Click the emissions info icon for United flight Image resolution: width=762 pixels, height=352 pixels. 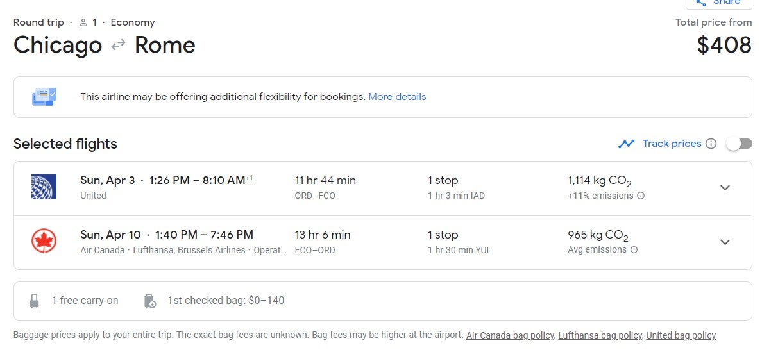click(641, 196)
